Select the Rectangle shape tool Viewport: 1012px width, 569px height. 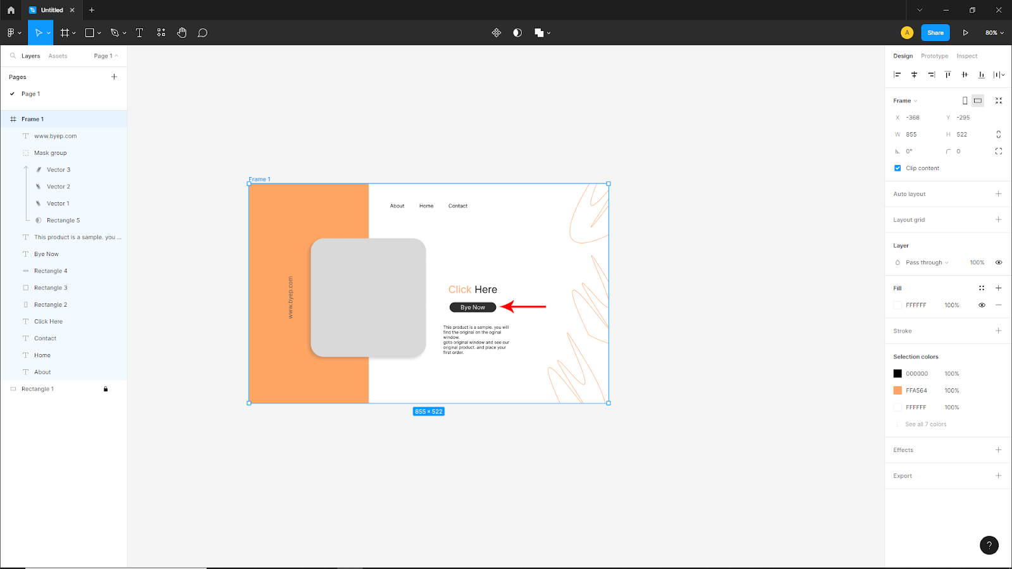click(x=90, y=33)
